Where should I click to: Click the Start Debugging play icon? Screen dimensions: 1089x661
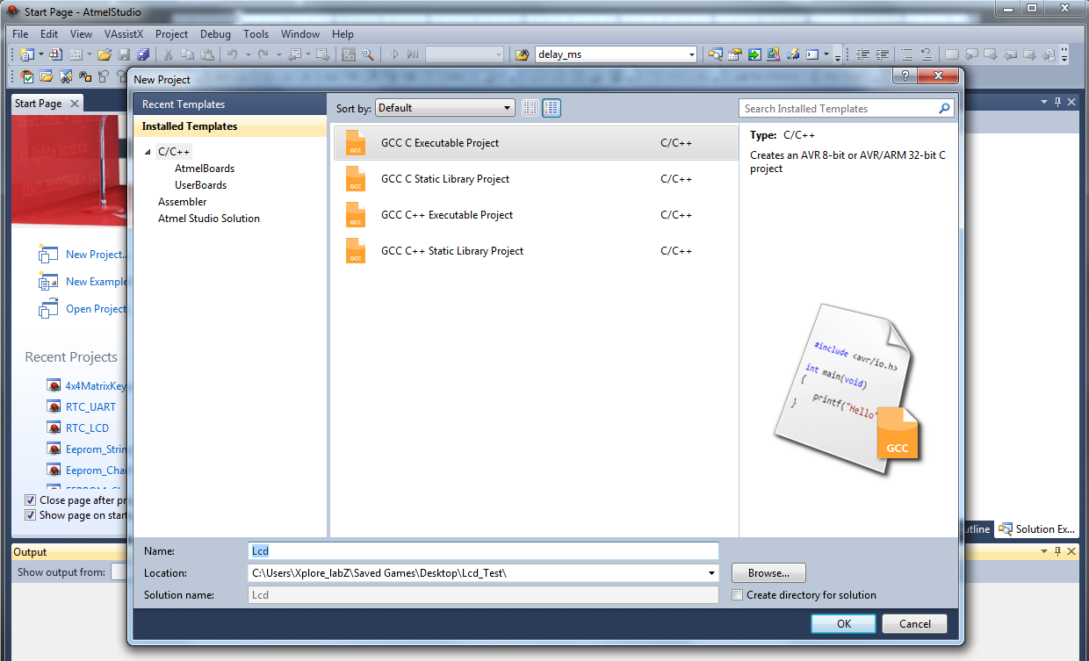pyautogui.click(x=395, y=54)
